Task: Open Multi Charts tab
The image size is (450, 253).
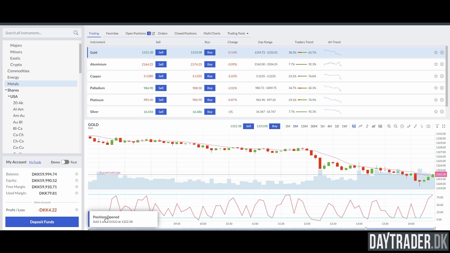Action: [x=212, y=33]
